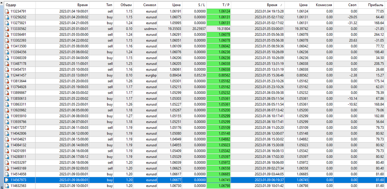Click the order icon beside 113356491

7,34
